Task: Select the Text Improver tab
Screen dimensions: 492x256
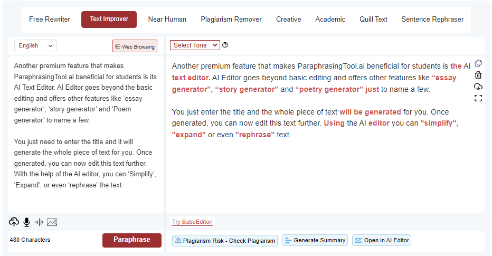Action: pyautogui.click(x=109, y=19)
